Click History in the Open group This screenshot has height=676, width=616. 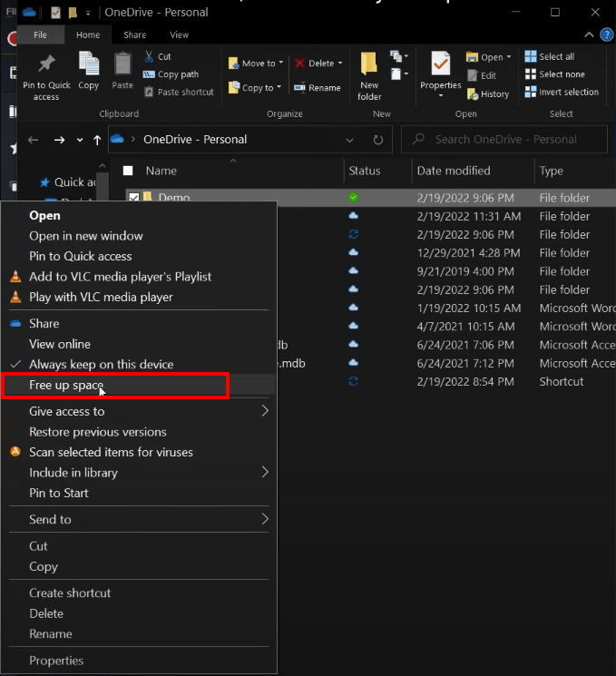tap(488, 94)
